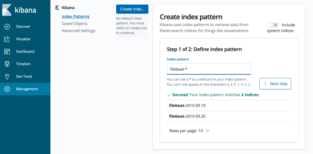Focus the Index pattern input field

pos(209,69)
